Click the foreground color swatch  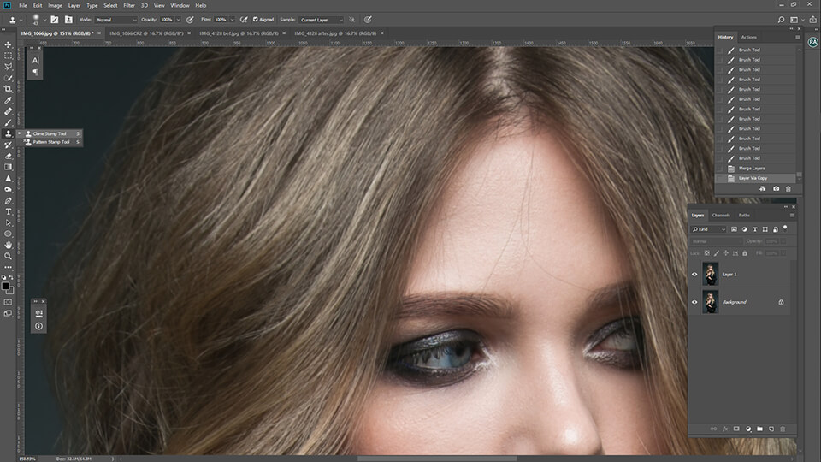tap(5, 286)
